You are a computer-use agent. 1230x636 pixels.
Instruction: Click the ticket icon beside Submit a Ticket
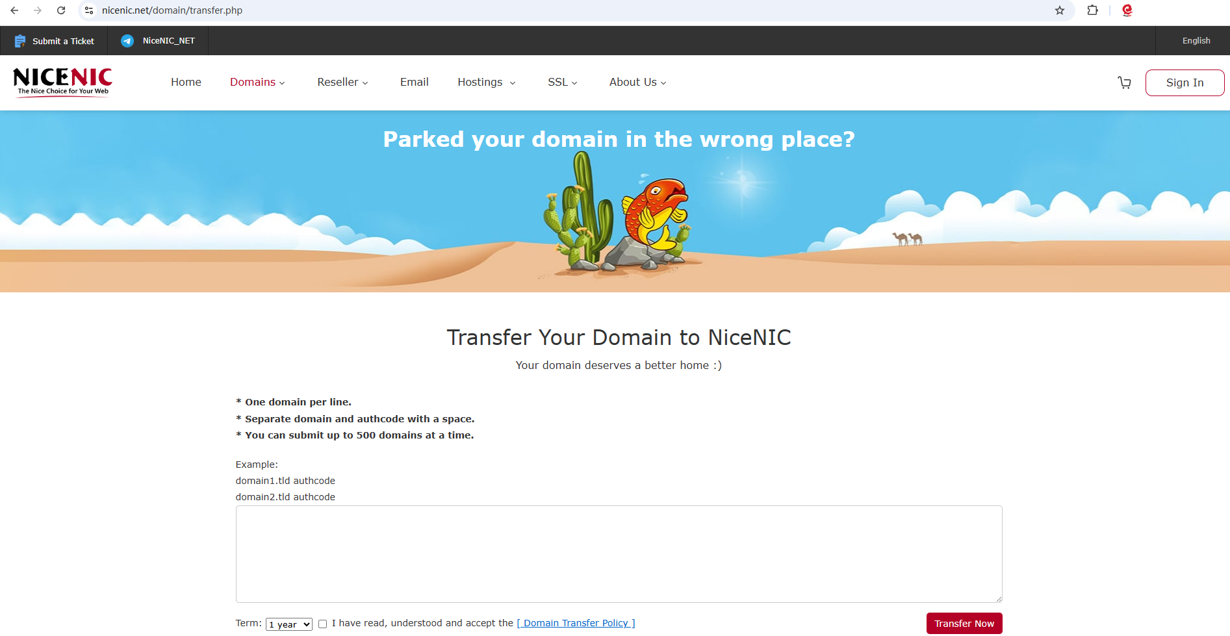[20, 41]
